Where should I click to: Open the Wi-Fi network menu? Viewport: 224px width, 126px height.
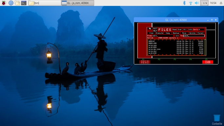(x=191, y=3)
